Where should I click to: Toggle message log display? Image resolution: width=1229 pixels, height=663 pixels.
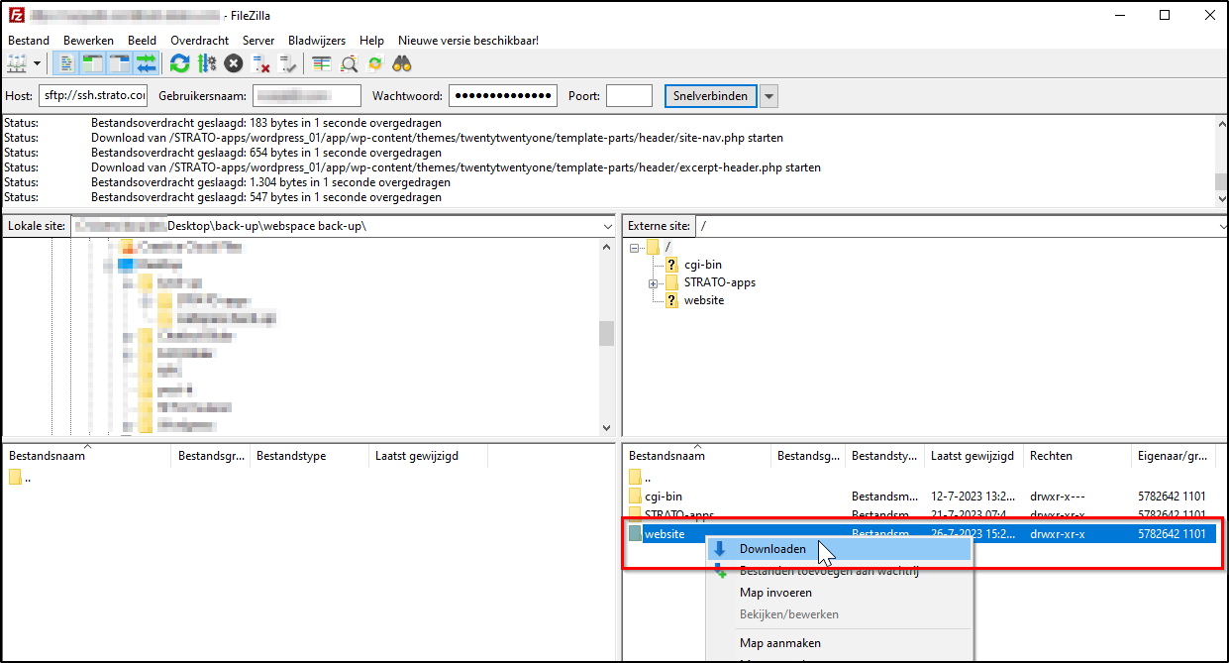pyautogui.click(x=66, y=63)
